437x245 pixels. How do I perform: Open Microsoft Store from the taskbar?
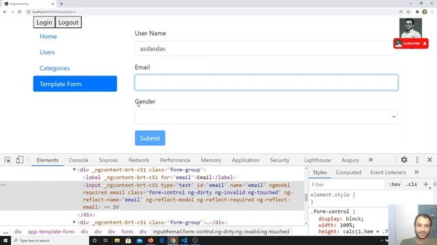pos(128,240)
